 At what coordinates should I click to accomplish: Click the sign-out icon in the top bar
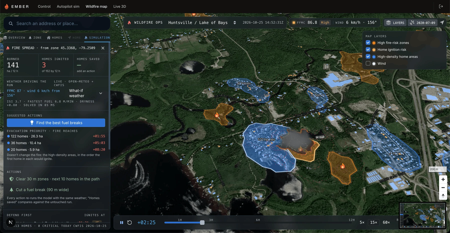click(441, 6)
